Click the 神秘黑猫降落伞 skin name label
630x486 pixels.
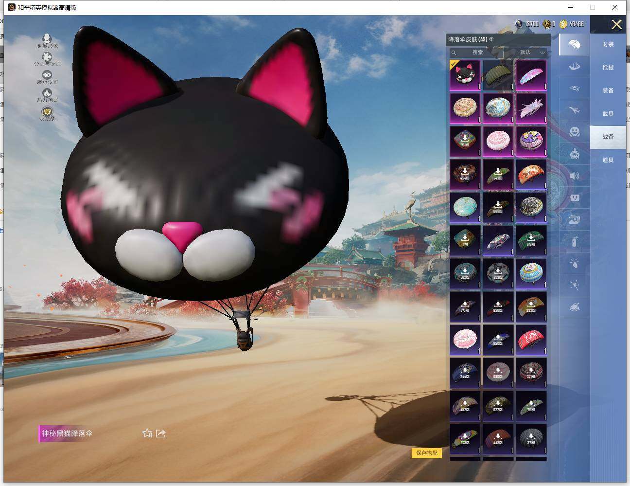coord(67,433)
